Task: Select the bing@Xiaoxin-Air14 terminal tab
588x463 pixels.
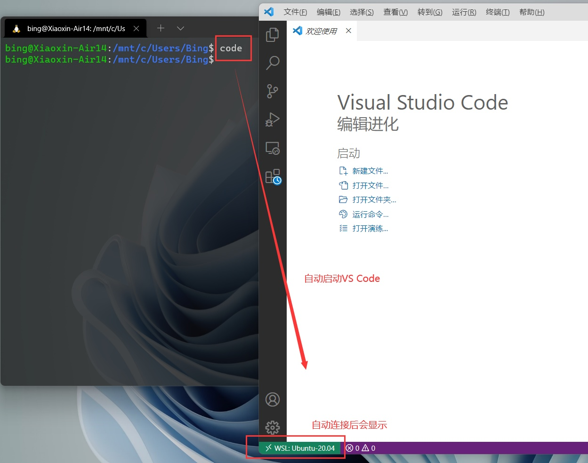Action: point(75,28)
